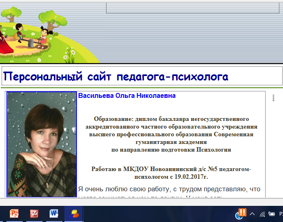283x222 pixels.
Task: Click heading "Персональный сайт педагога-психолога"
Action: point(116,76)
